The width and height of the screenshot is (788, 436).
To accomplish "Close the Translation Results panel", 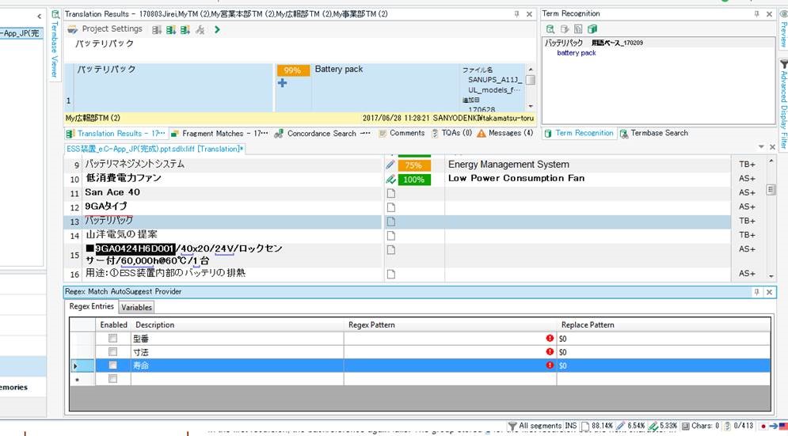I will click(x=529, y=14).
